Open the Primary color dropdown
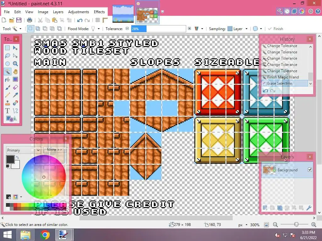 (23, 150)
